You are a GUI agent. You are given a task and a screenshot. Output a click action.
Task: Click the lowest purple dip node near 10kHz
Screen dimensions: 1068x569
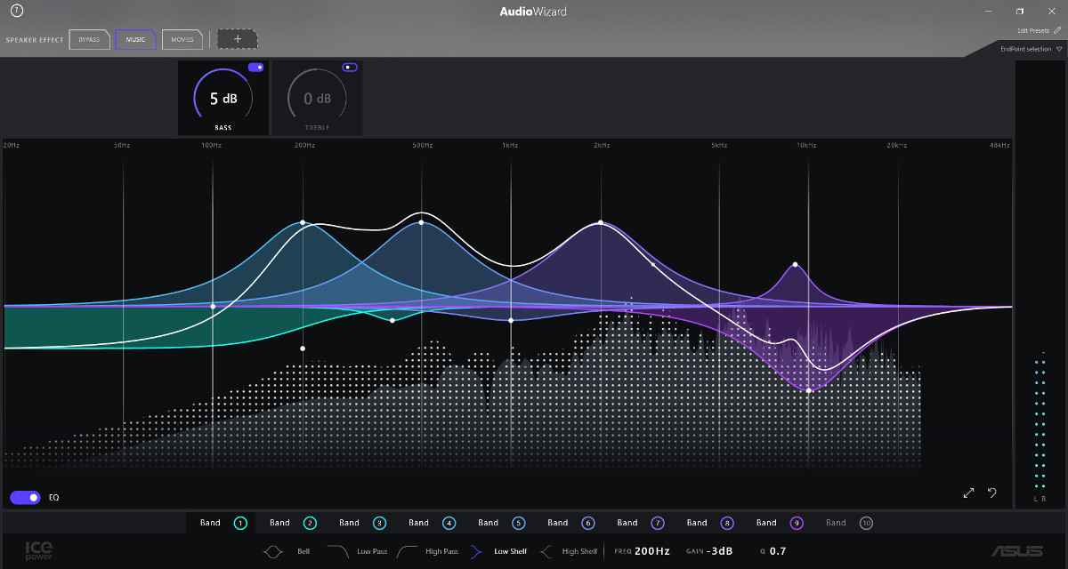tap(808, 390)
